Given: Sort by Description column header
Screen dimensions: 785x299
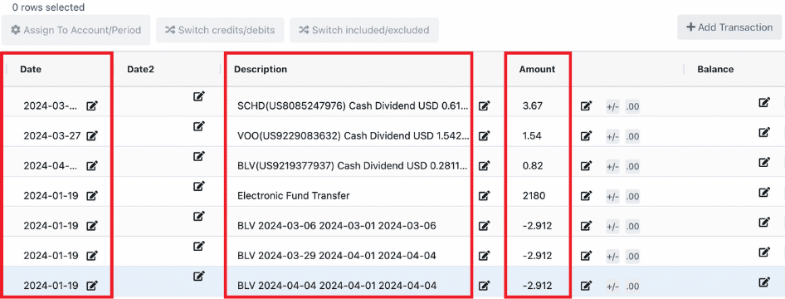Looking at the screenshot, I should click(261, 70).
